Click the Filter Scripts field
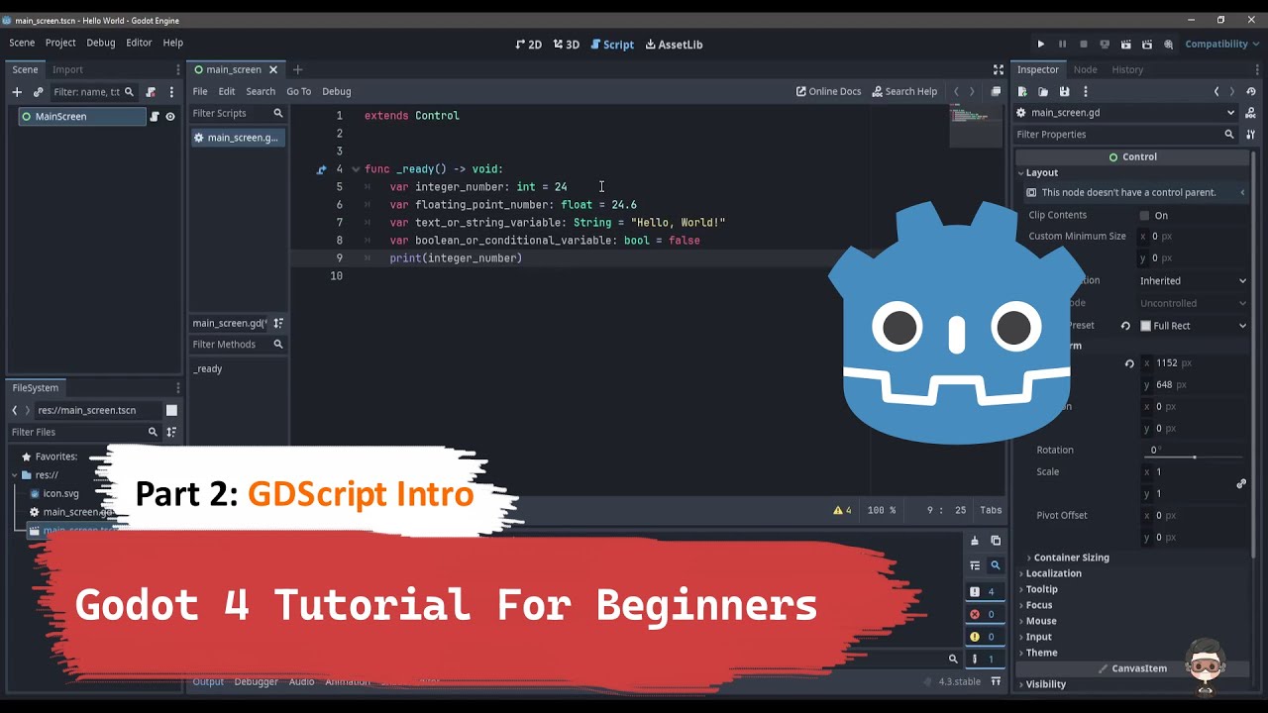Screen dimensions: 1268x713 tap(238, 113)
